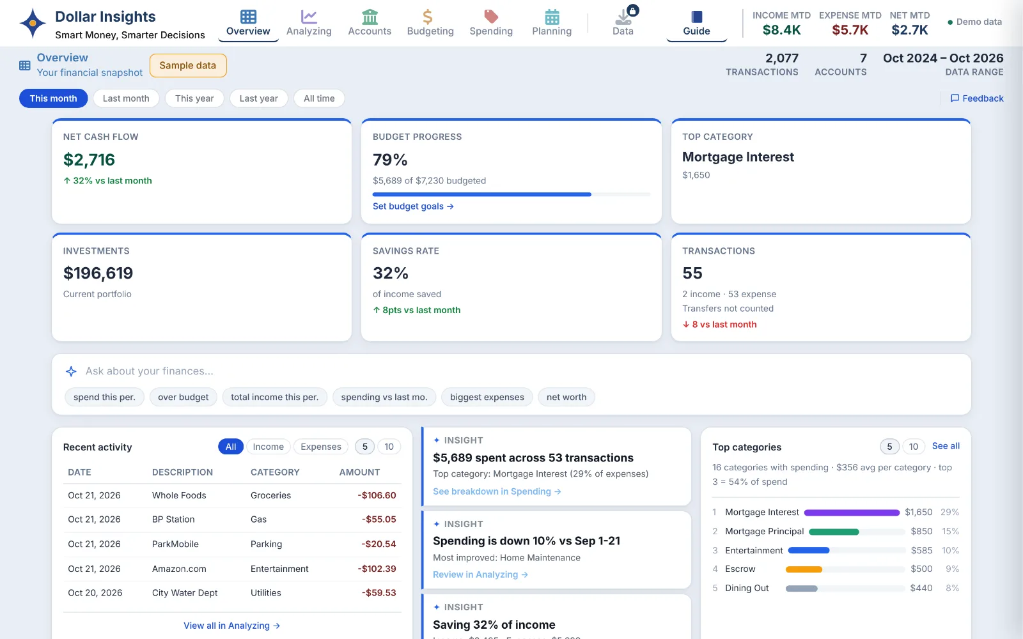Screen dimensions: 1023x639
Task: Click the Feedback link text
Action: pos(983,98)
